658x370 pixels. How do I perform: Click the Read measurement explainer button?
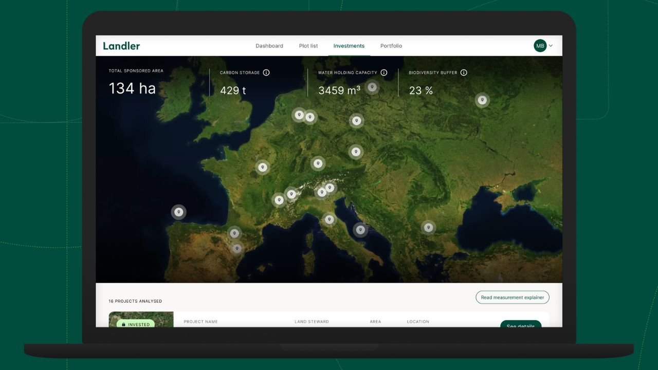pyautogui.click(x=512, y=297)
